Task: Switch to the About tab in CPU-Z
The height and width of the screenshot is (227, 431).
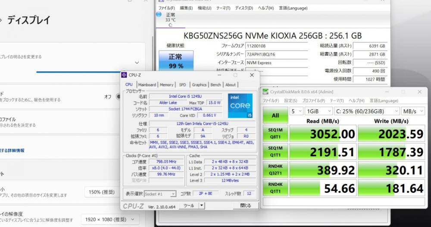Action: pos(230,85)
